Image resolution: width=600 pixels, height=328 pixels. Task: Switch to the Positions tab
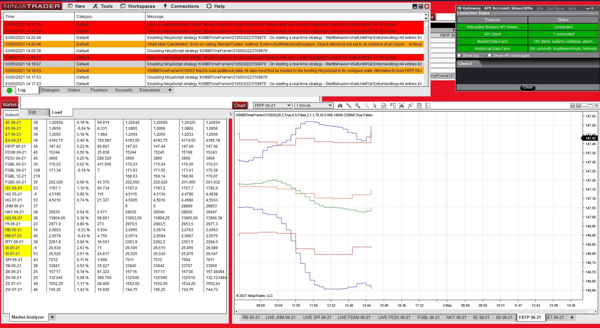tap(99, 90)
